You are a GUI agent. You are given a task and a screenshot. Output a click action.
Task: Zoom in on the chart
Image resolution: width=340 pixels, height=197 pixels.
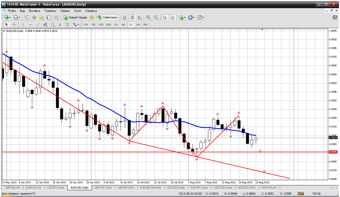(148, 17)
